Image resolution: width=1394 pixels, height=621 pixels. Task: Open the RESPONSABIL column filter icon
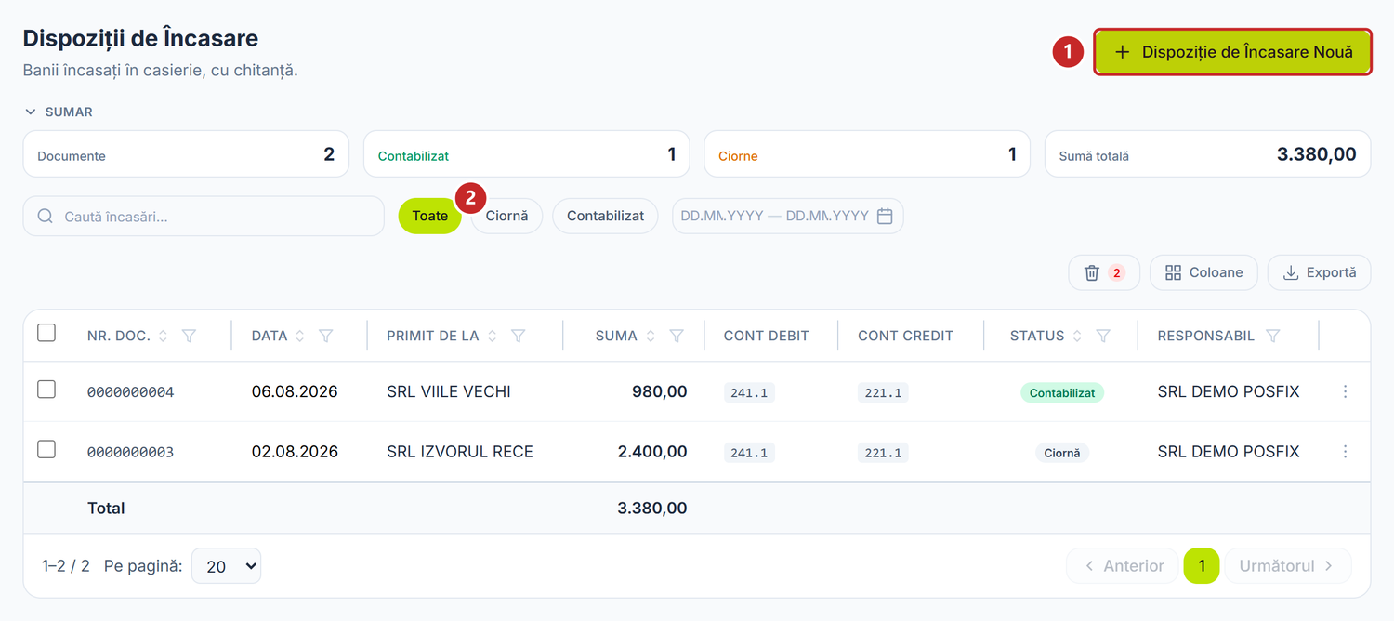point(1273,336)
